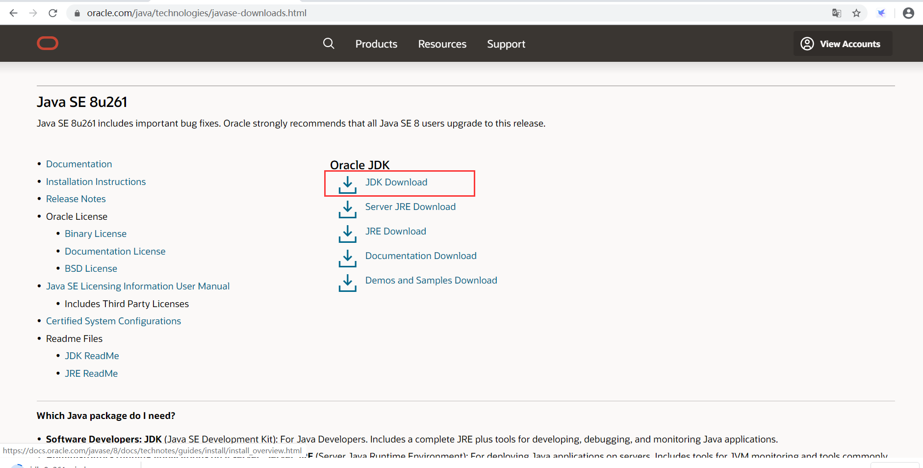
Task: Open the Products menu
Action: (376, 44)
